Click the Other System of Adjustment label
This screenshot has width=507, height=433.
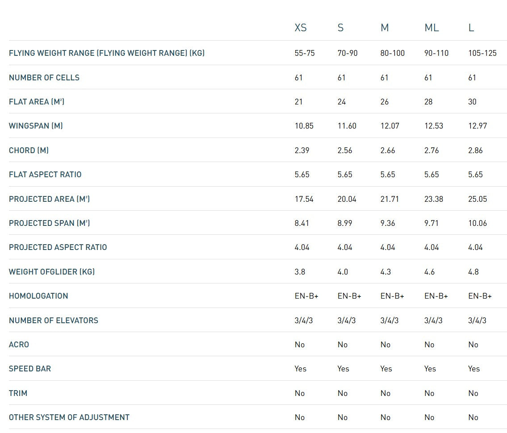tap(69, 417)
